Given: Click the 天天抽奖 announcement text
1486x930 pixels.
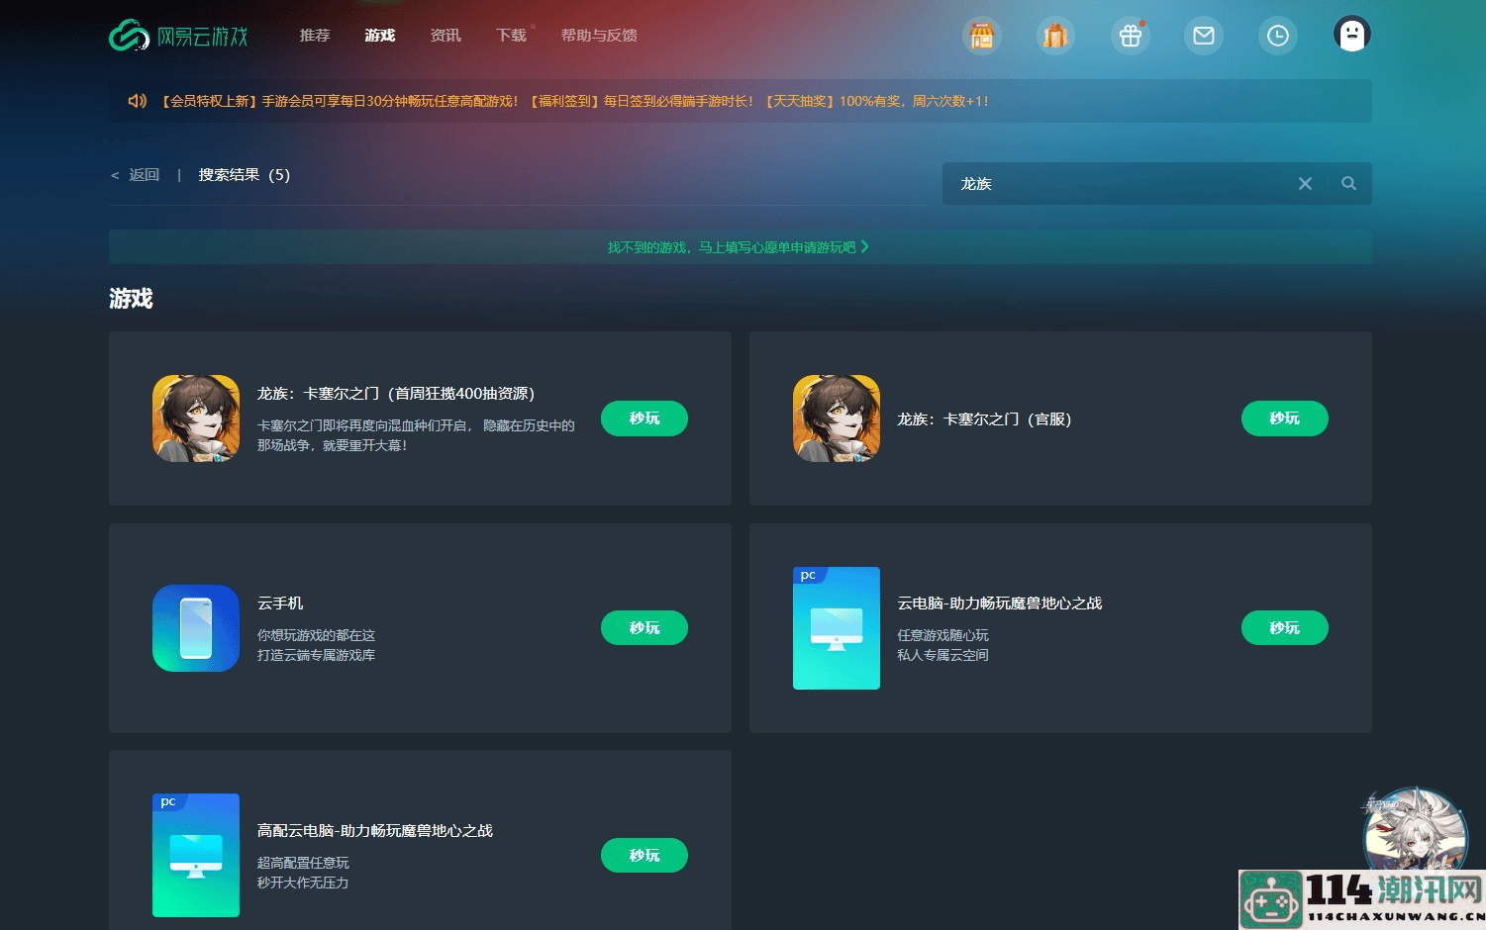Looking at the screenshot, I should 876,101.
